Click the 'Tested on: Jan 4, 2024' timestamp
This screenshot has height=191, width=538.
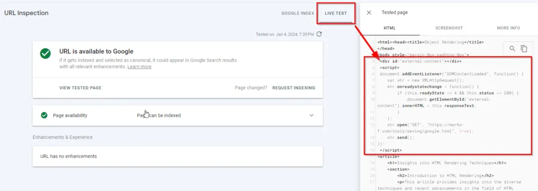tap(285, 34)
